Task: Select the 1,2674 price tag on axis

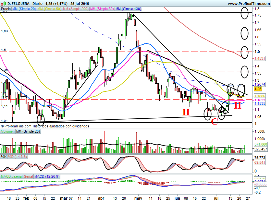Action: (260, 84)
